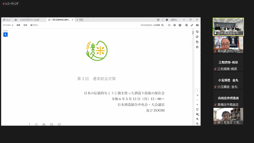
Task: Click the save icon in toolbar
Action: (x=169, y=25)
